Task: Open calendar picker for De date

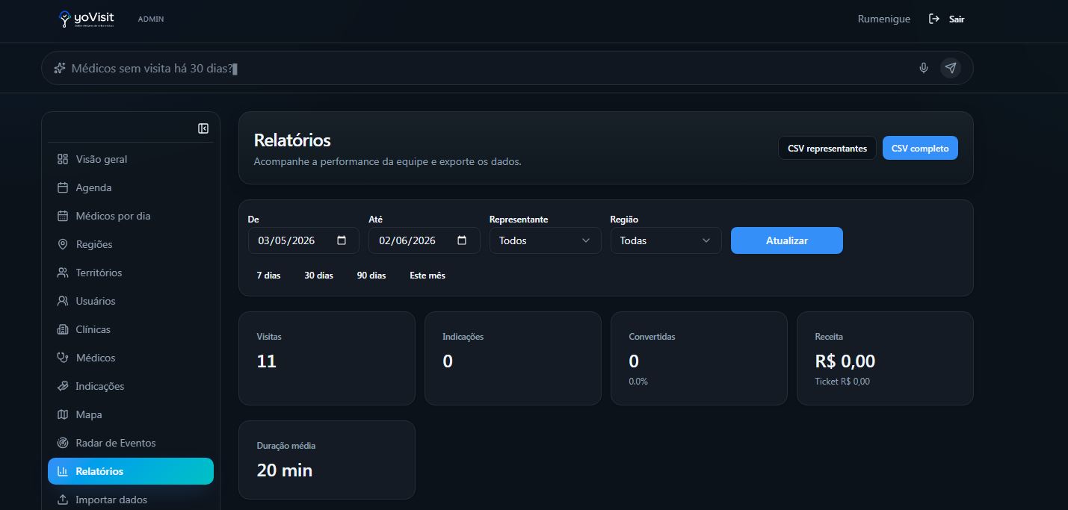Action: 342,240
